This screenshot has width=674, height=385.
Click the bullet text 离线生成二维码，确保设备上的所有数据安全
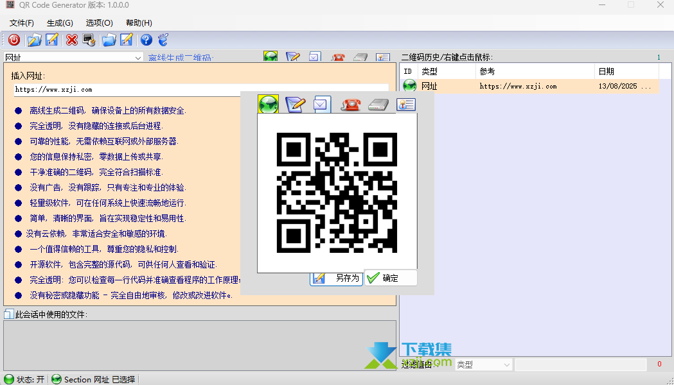[x=108, y=111]
